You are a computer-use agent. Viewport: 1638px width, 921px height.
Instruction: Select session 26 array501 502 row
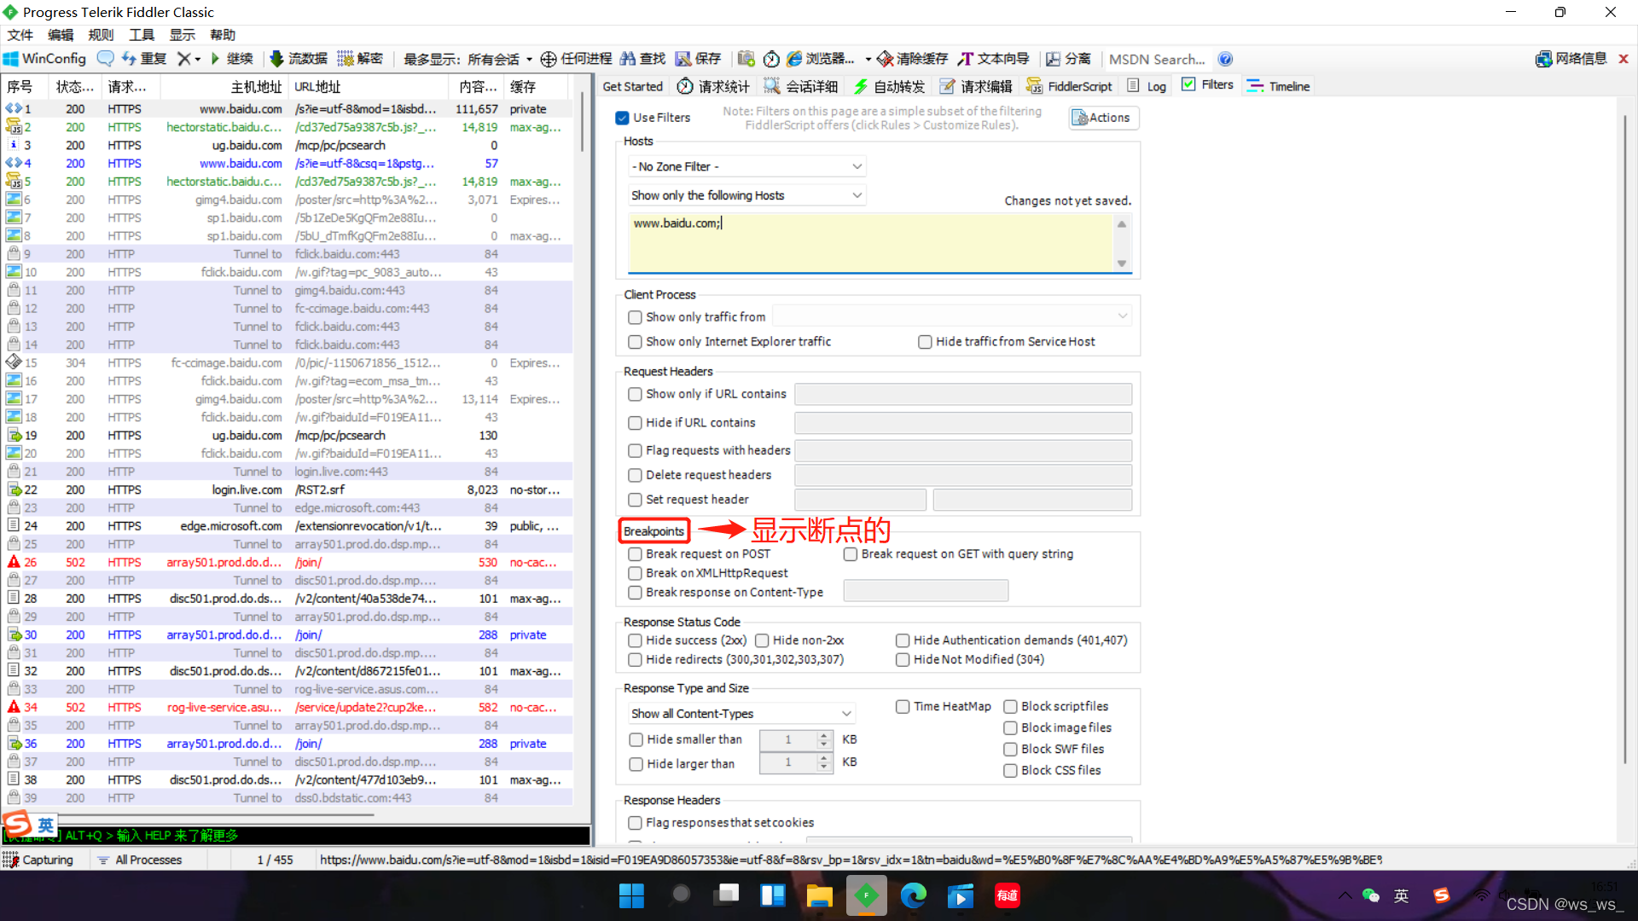288,562
